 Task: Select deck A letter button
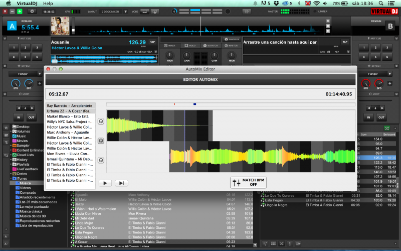tap(12, 26)
